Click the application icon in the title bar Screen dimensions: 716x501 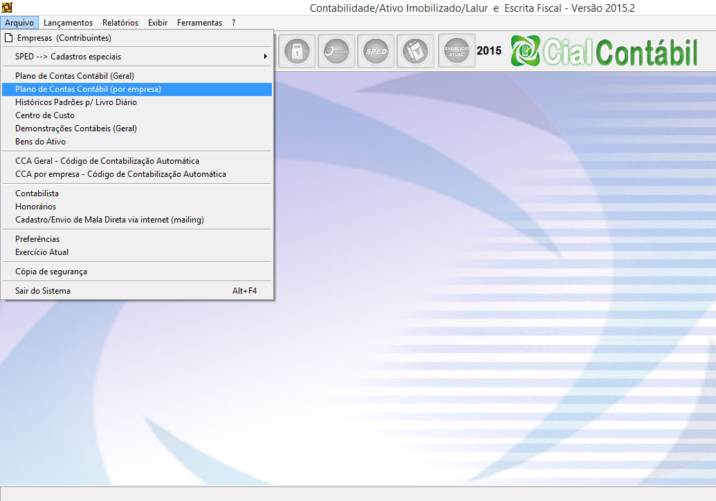(x=8, y=8)
